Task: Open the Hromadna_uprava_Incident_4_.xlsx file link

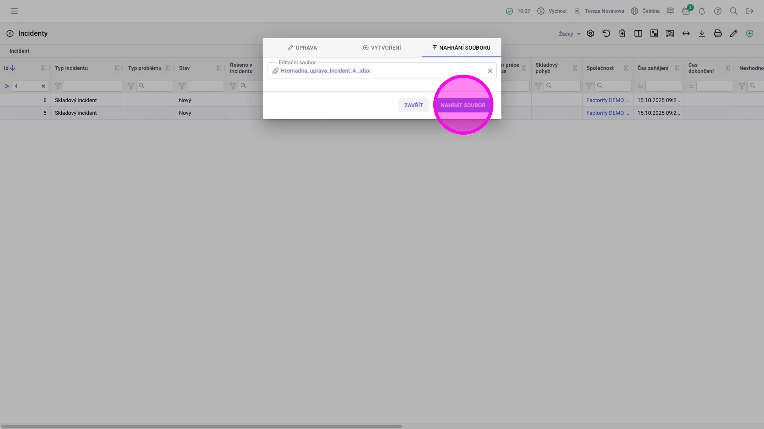Action: point(325,71)
